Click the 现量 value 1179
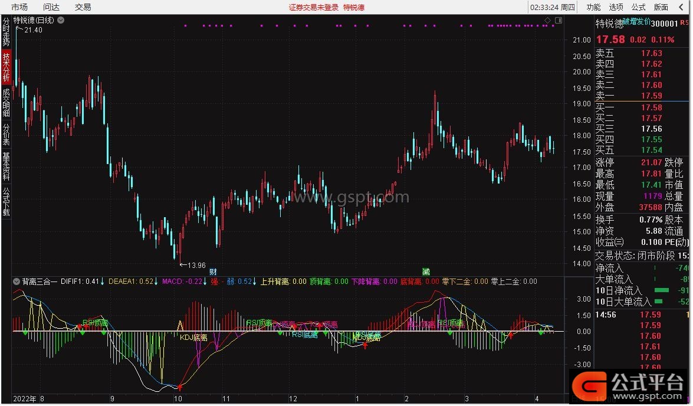 tap(653, 196)
